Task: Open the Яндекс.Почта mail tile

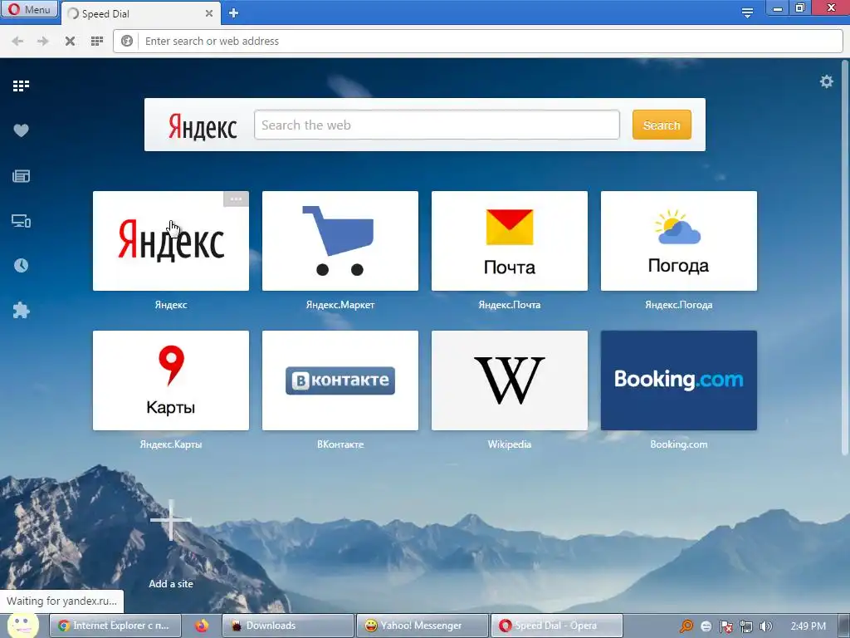Action: [x=510, y=241]
